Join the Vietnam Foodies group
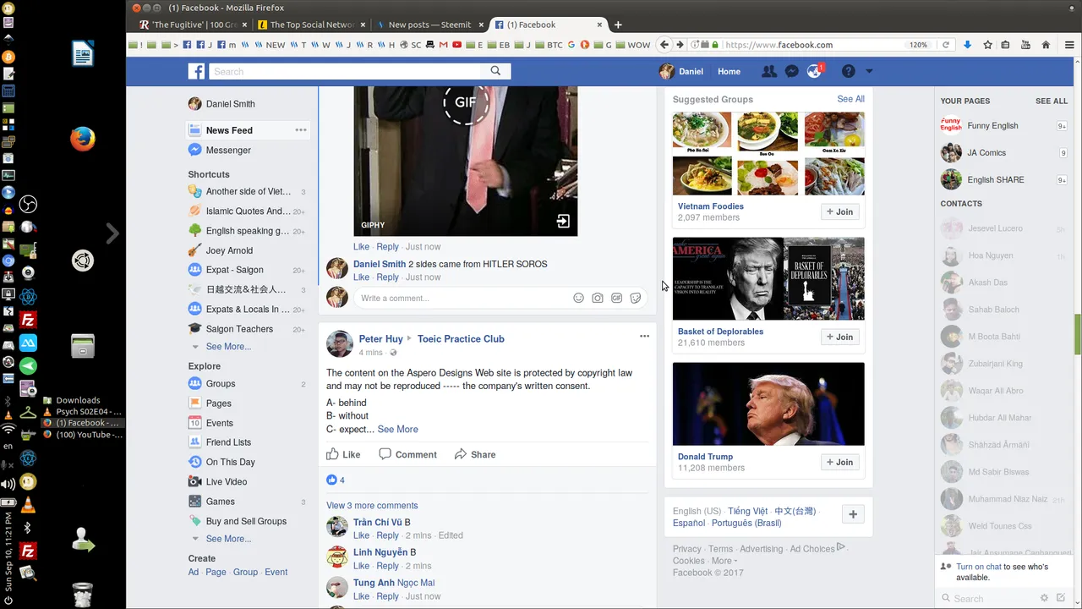1082x609 pixels. [x=840, y=211]
